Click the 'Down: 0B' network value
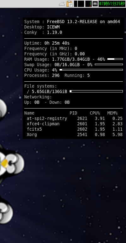The image size is (126, 243). (60, 103)
